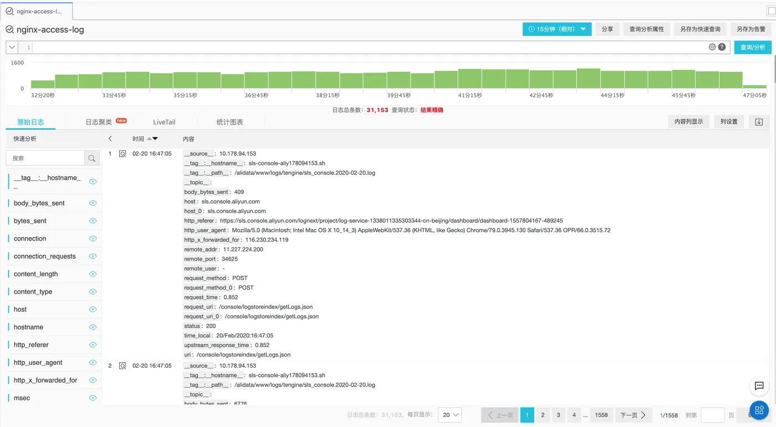776x427 pixels.
Task: Open the chat feedback bubble icon
Action: [759, 386]
